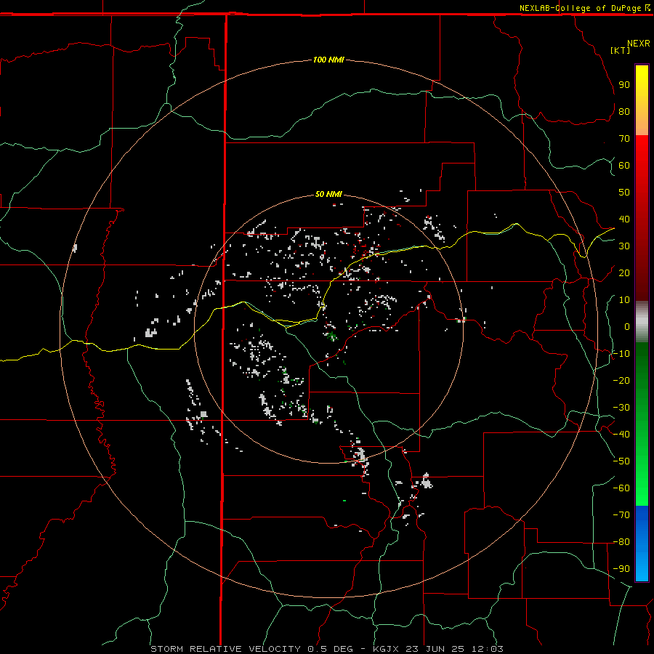The image size is (654, 654).
Task: Click the -90 value on velocity scale
Action: (x=621, y=569)
